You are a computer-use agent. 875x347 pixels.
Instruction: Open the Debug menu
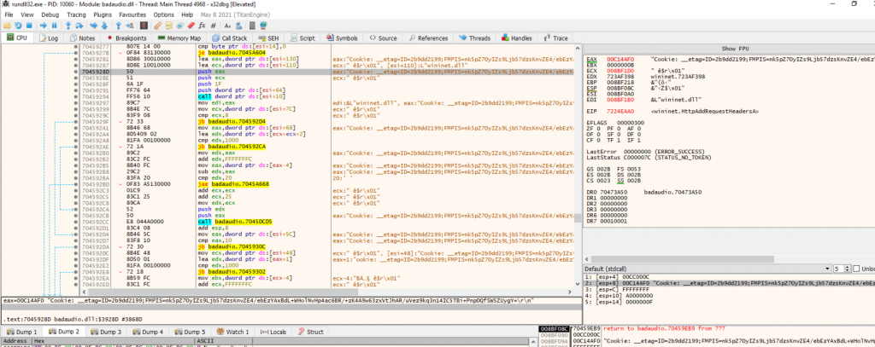pos(50,14)
